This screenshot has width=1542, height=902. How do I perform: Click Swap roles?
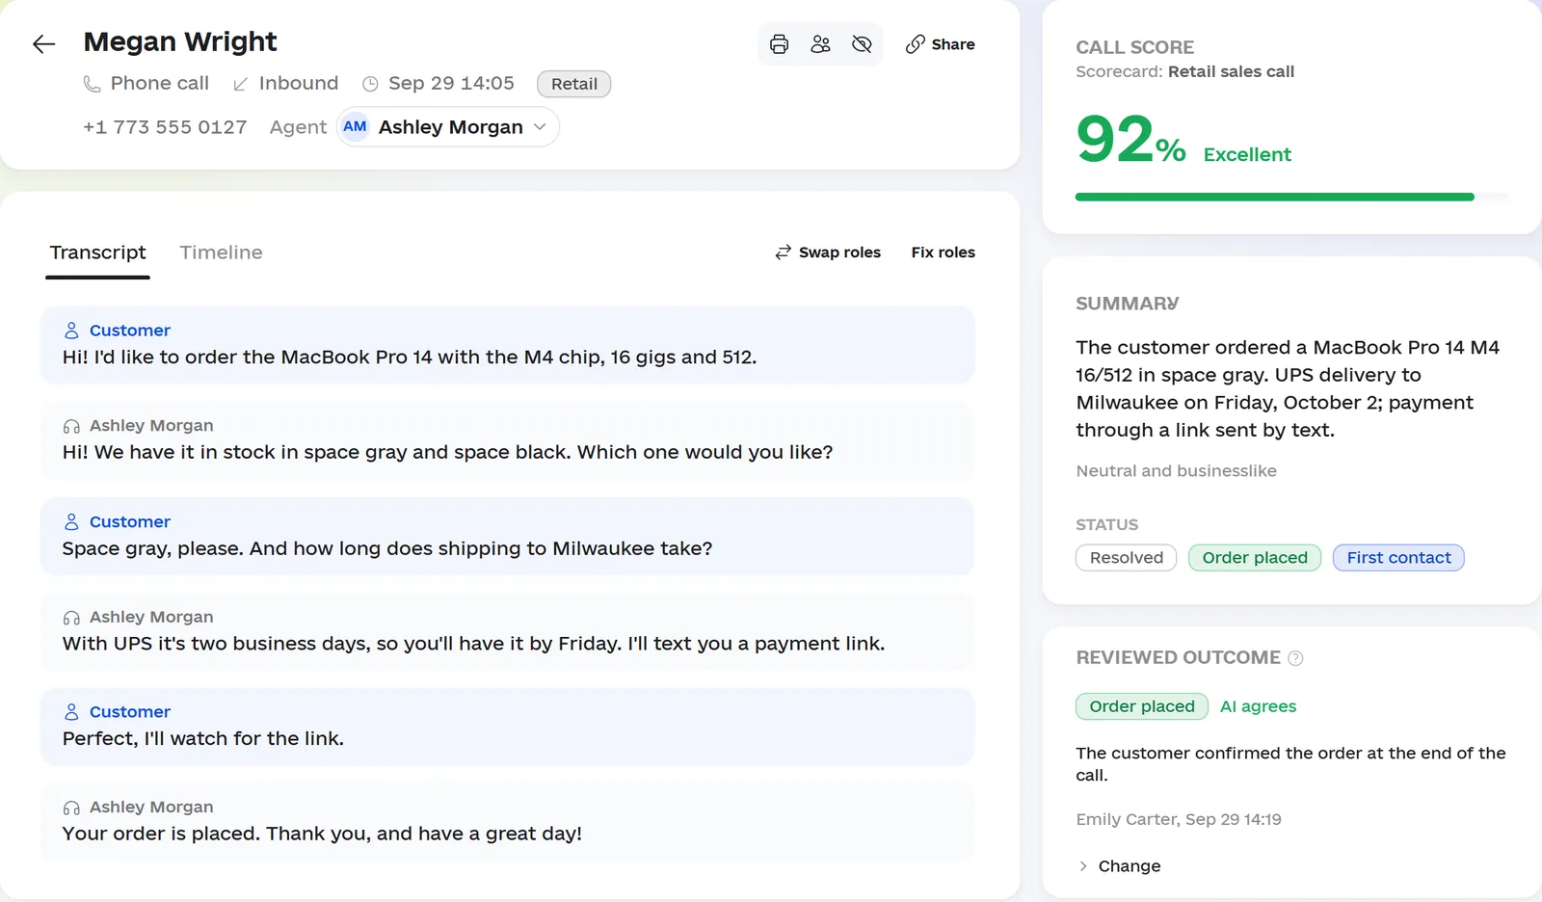[828, 252]
